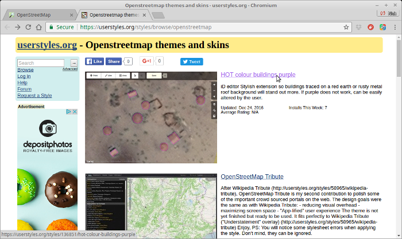This screenshot has height=239, width=402.
Task: Click the system tray indicator at top right
Action: 389,13
